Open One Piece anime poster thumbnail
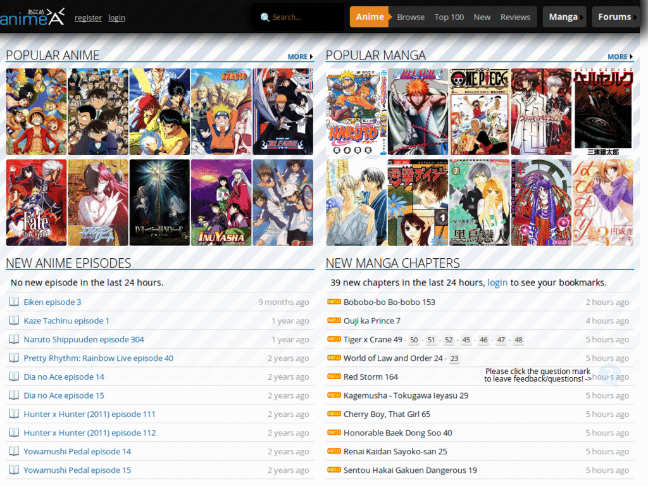 pyautogui.click(x=36, y=111)
